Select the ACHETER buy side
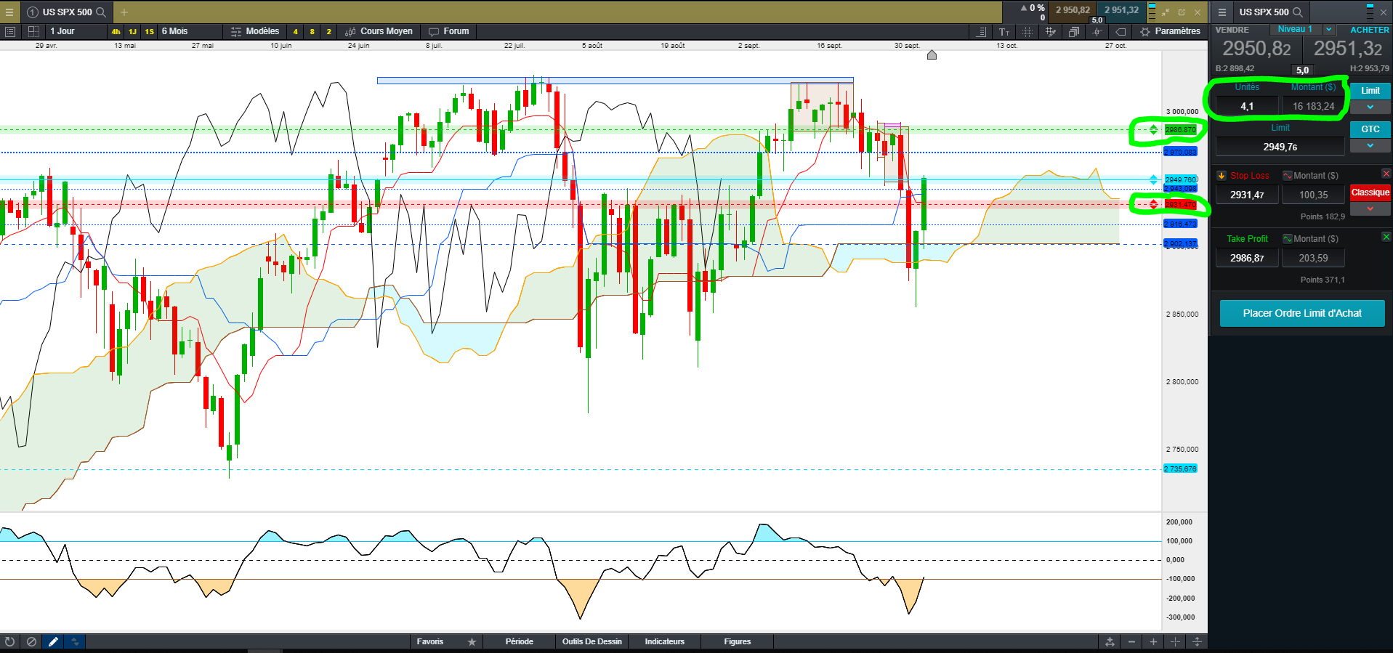The width and height of the screenshot is (1393, 653). click(1370, 30)
